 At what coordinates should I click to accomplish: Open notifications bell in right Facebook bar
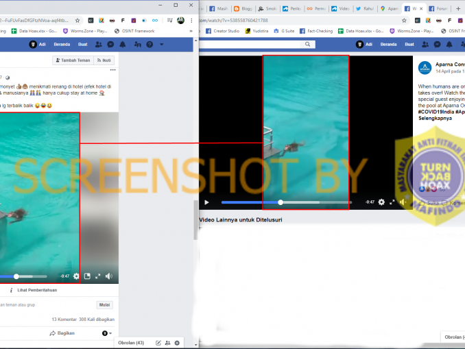pos(449,45)
